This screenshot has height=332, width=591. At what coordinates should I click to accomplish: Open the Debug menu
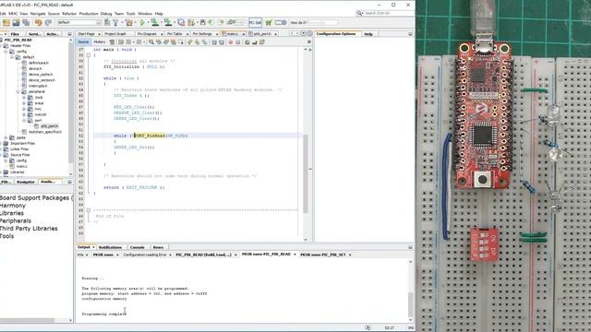coord(106,14)
